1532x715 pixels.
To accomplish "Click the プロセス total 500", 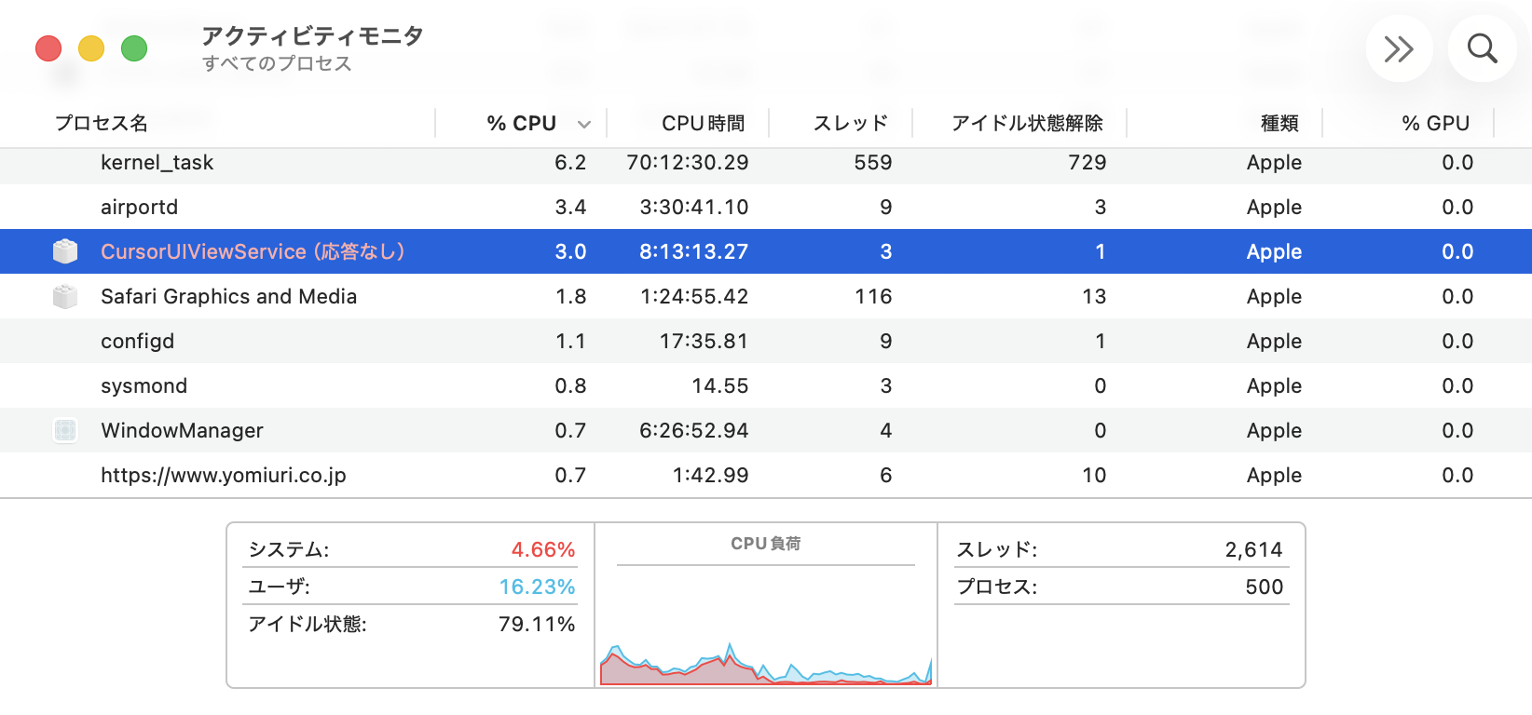I will tap(1265, 587).
